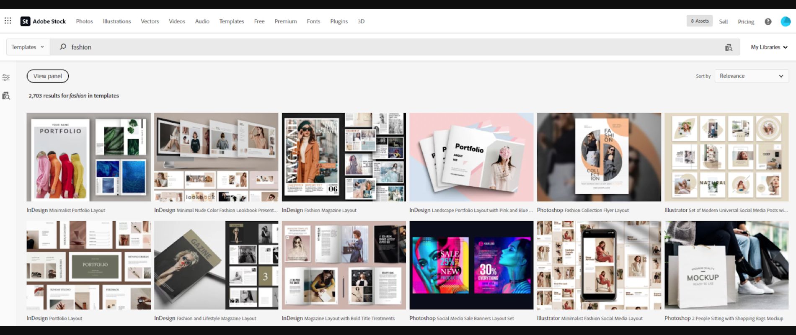This screenshot has width=796, height=335.
Task: Click the search magnifier icon
Action: tap(63, 47)
